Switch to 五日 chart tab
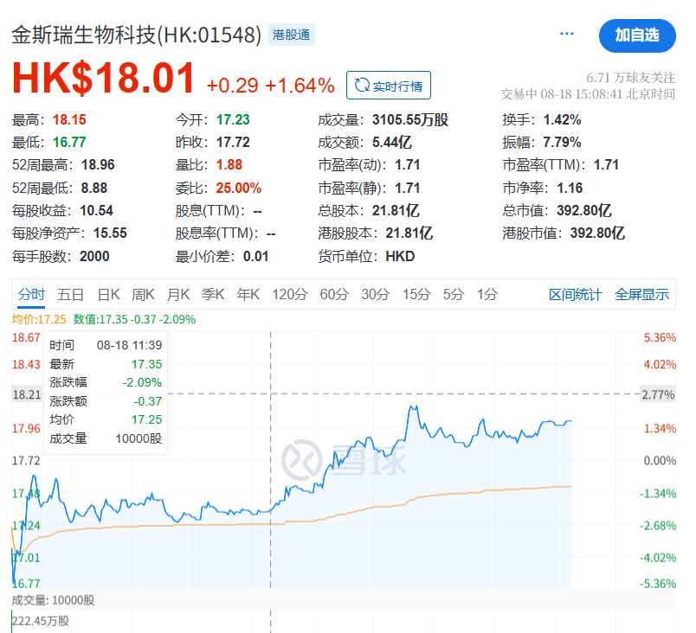 pos(71,295)
